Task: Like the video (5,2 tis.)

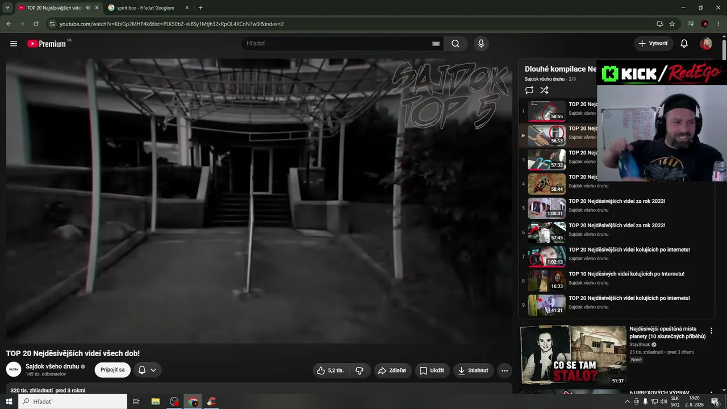Action: pos(331,370)
